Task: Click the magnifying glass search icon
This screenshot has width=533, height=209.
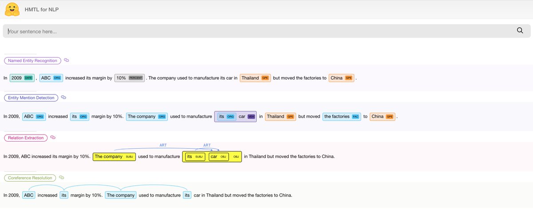Action: coord(520,31)
